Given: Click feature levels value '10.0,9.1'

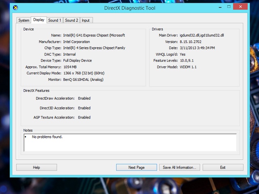Looking at the screenshot, I should (x=187, y=61).
